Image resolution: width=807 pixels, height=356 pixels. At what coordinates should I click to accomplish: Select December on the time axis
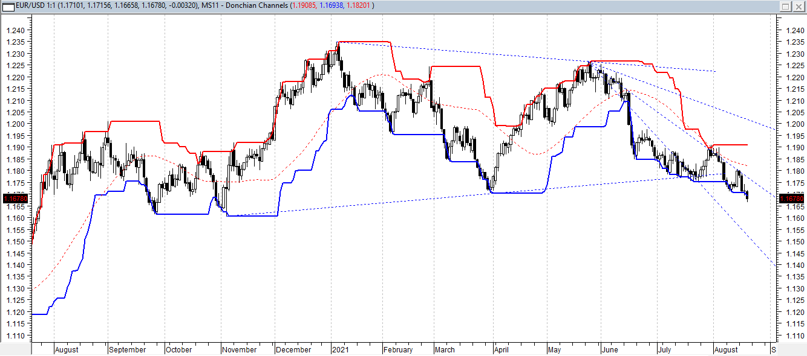tap(294, 350)
